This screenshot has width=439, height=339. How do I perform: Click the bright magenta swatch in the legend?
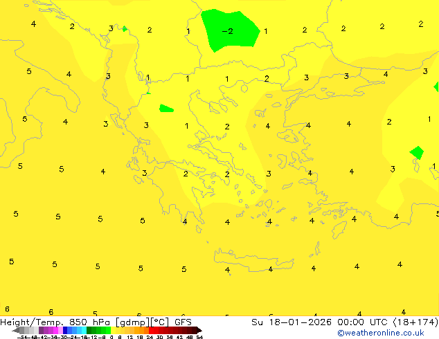pyautogui.click(x=55, y=330)
